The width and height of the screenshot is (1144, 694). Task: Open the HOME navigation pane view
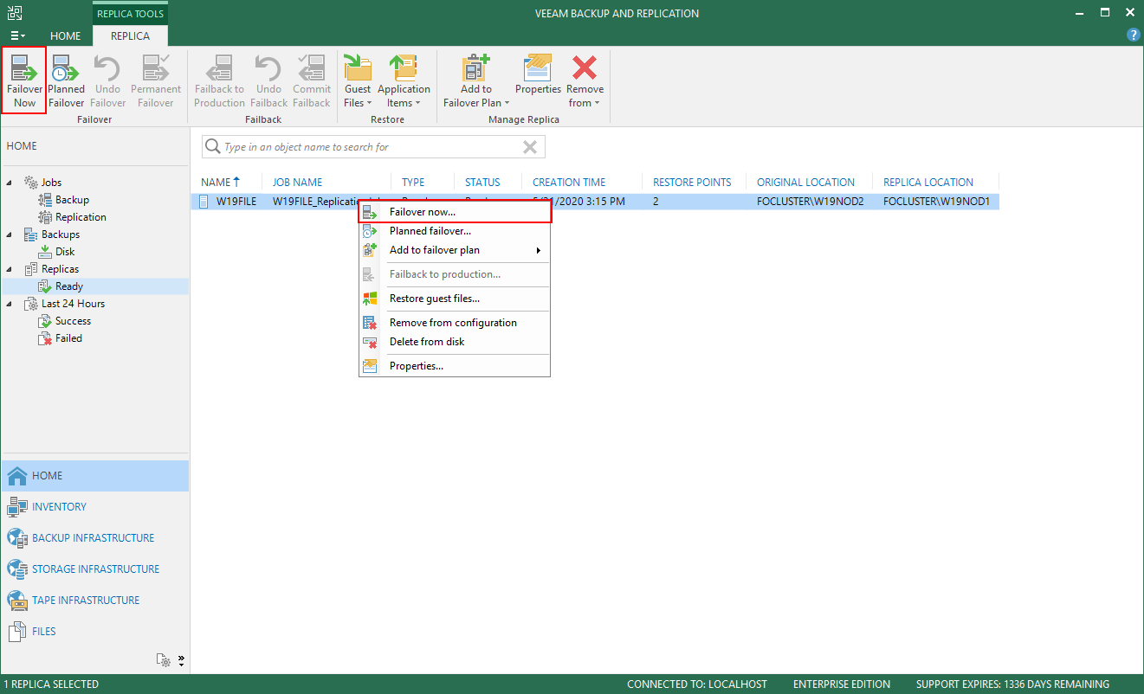94,476
